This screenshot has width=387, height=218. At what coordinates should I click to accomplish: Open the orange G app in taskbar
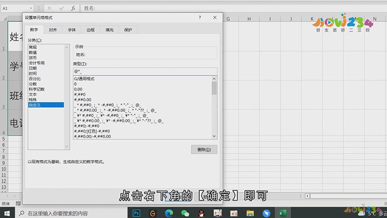coord(152,213)
